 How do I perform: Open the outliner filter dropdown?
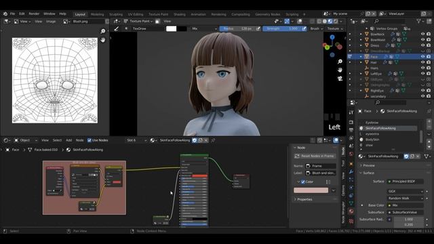click(x=420, y=21)
